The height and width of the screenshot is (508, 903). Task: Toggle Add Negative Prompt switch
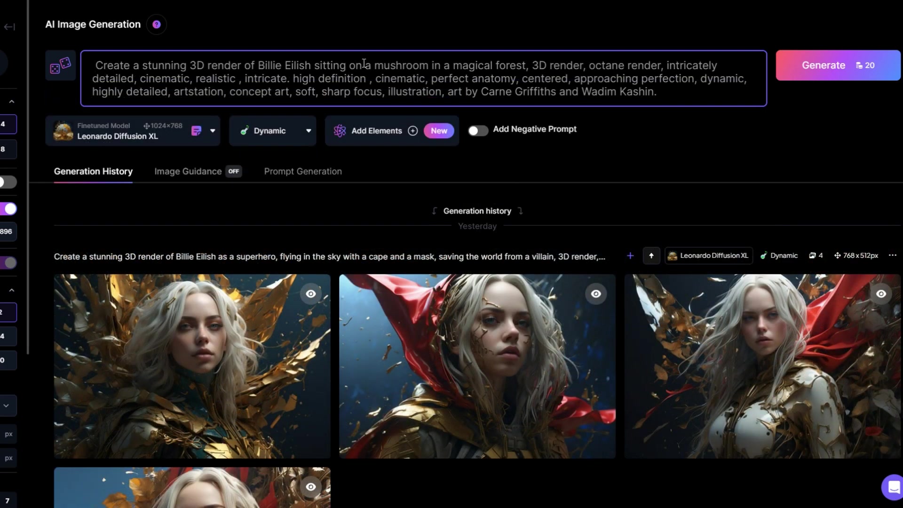coord(478,130)
